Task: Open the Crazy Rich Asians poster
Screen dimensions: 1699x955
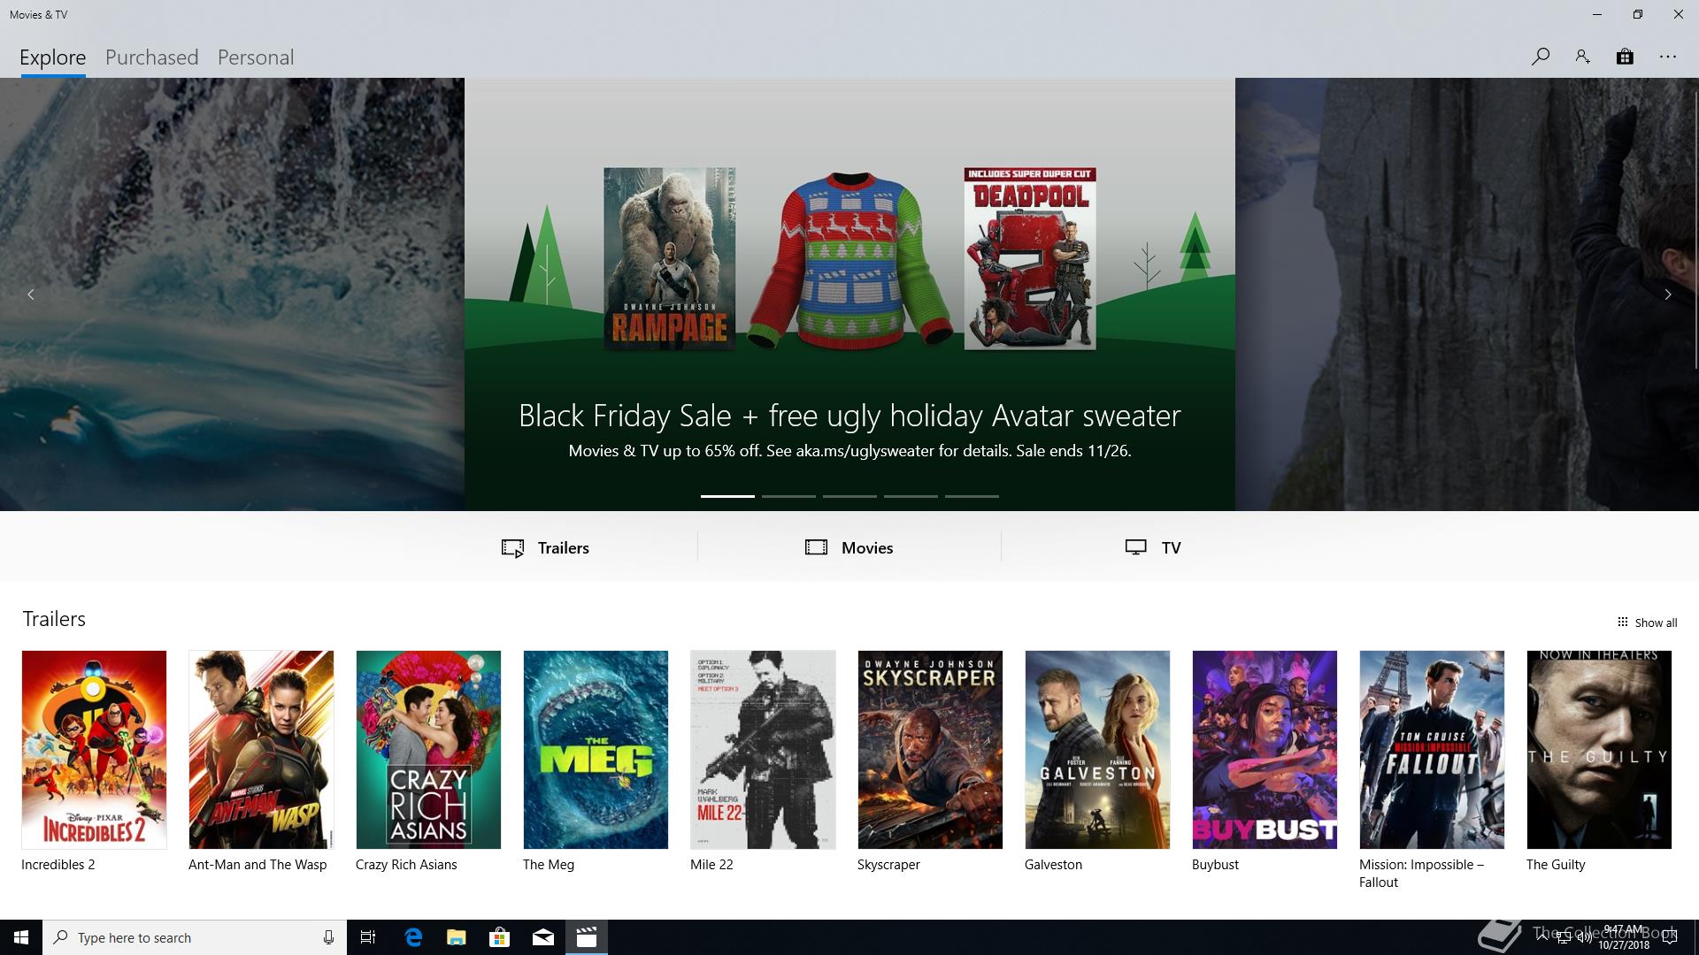Action: [428, 750]
